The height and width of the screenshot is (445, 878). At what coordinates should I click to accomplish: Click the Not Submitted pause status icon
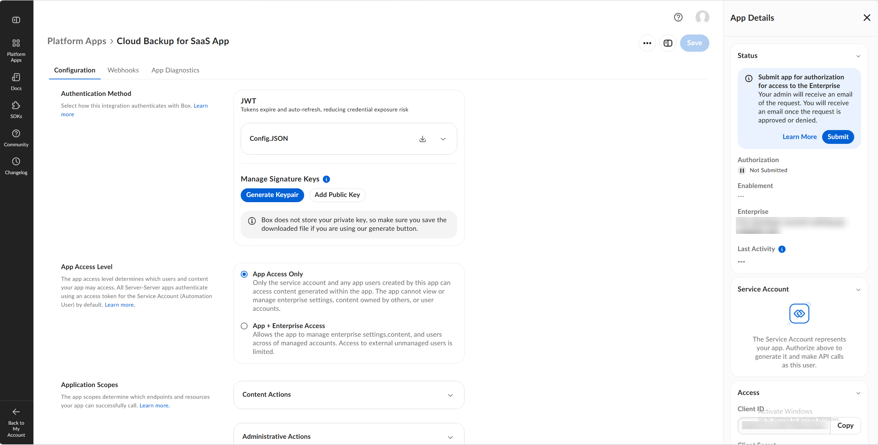[x=742, y=170]
